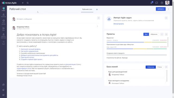The width and height of the screenshot is (174, 98).
Task: Click the Импорт Agile-задач download icon
Action: tap(109, 19)
